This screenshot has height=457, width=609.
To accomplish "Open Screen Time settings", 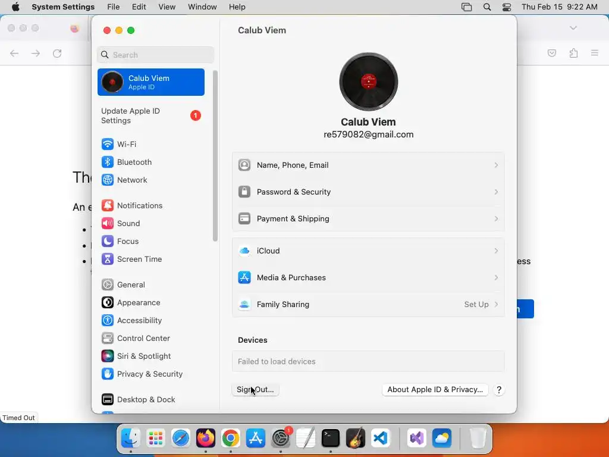I will click(x=151, y=259).
